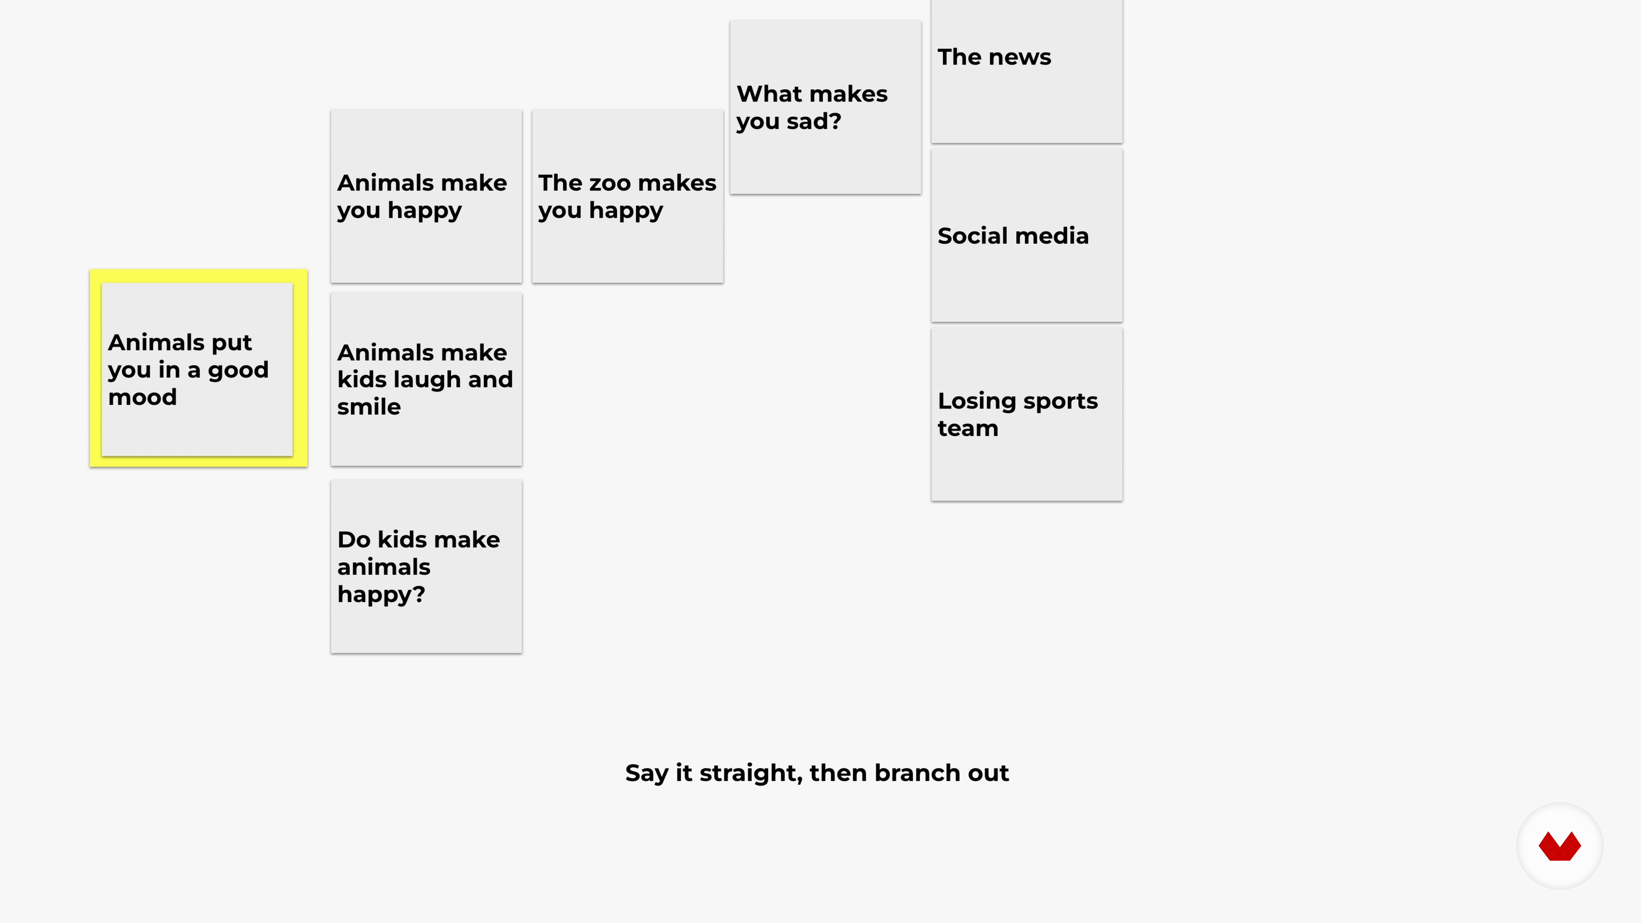1641x923 pixels.
Task: Click the word 'sad?' in the question card
Action: click(x=814, y=121)
